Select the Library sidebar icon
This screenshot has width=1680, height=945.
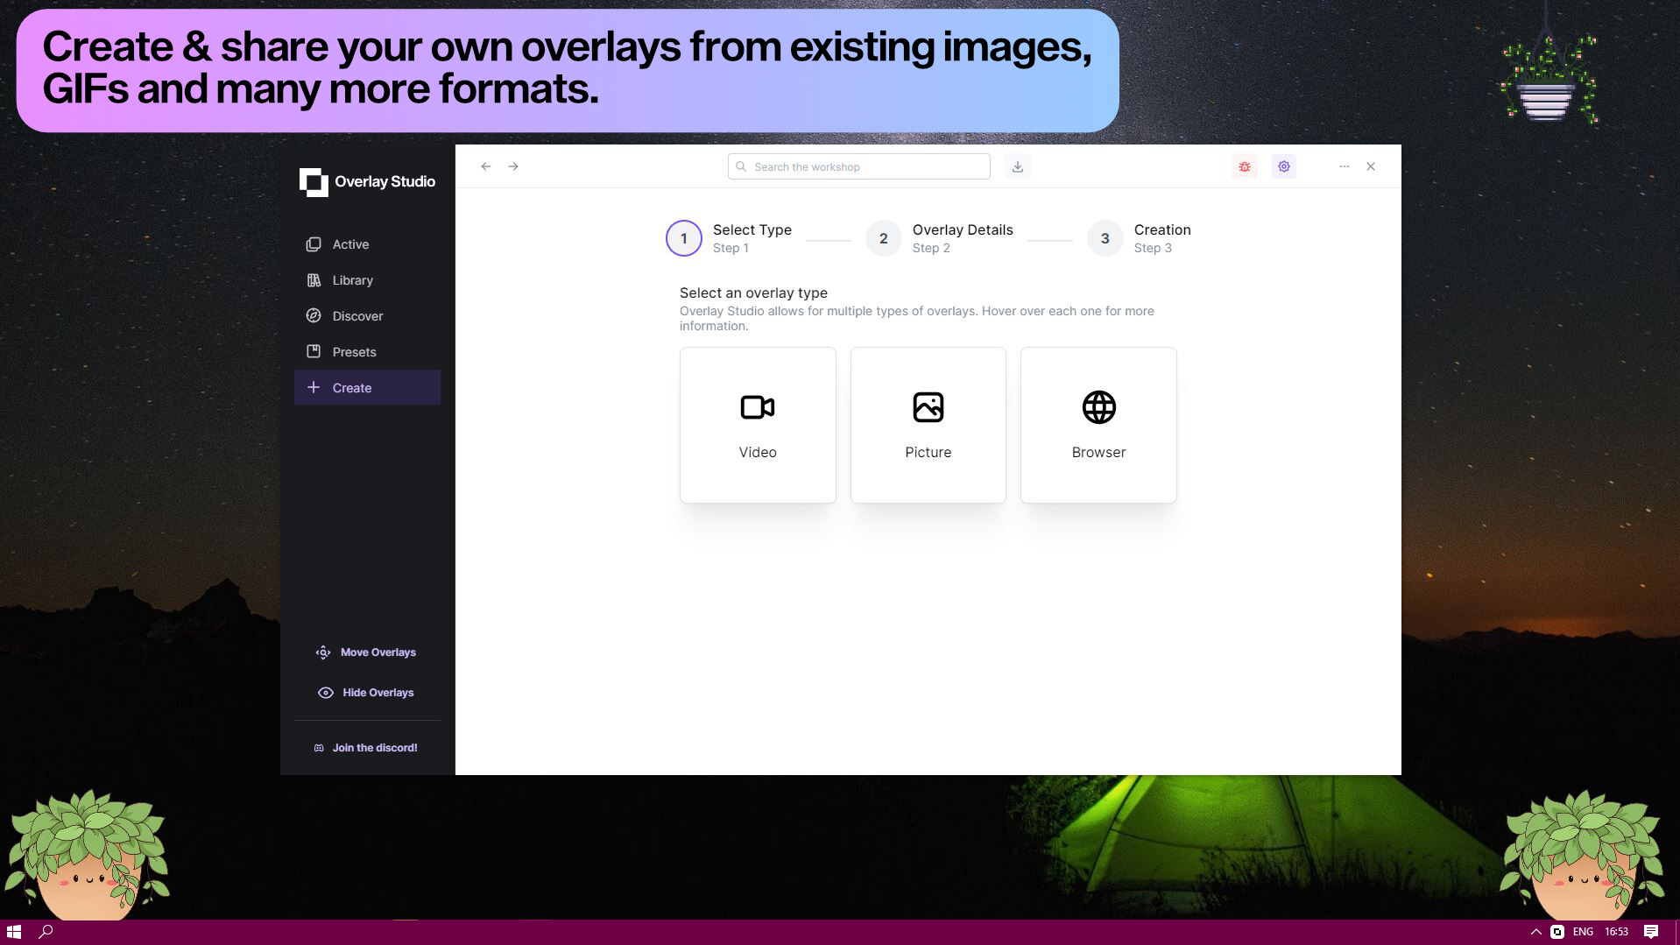point(314,279)
